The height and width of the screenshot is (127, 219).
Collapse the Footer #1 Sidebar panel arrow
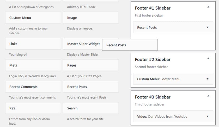coord(208,7)
